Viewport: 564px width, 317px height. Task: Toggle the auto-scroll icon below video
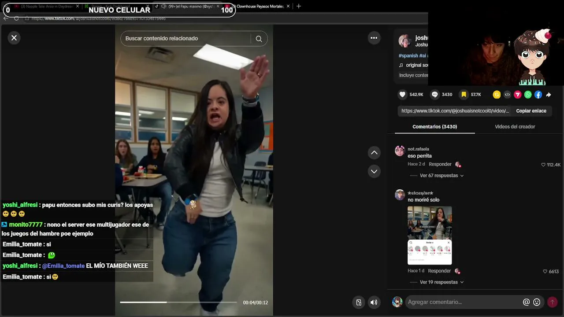click(x=359, y=302)
